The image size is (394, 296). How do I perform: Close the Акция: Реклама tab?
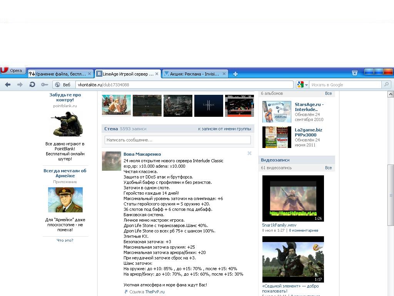coord(224,74)
